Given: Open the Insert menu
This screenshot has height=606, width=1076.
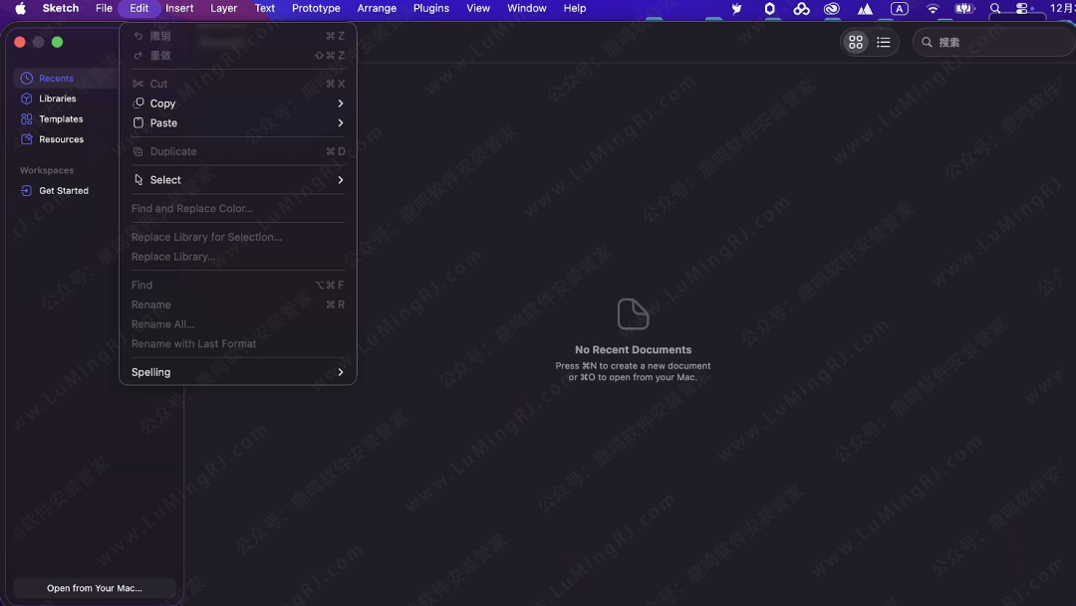Looking at the screenshot, I should [179, 8].
